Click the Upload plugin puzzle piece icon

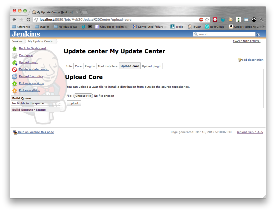tap(14, 62)
